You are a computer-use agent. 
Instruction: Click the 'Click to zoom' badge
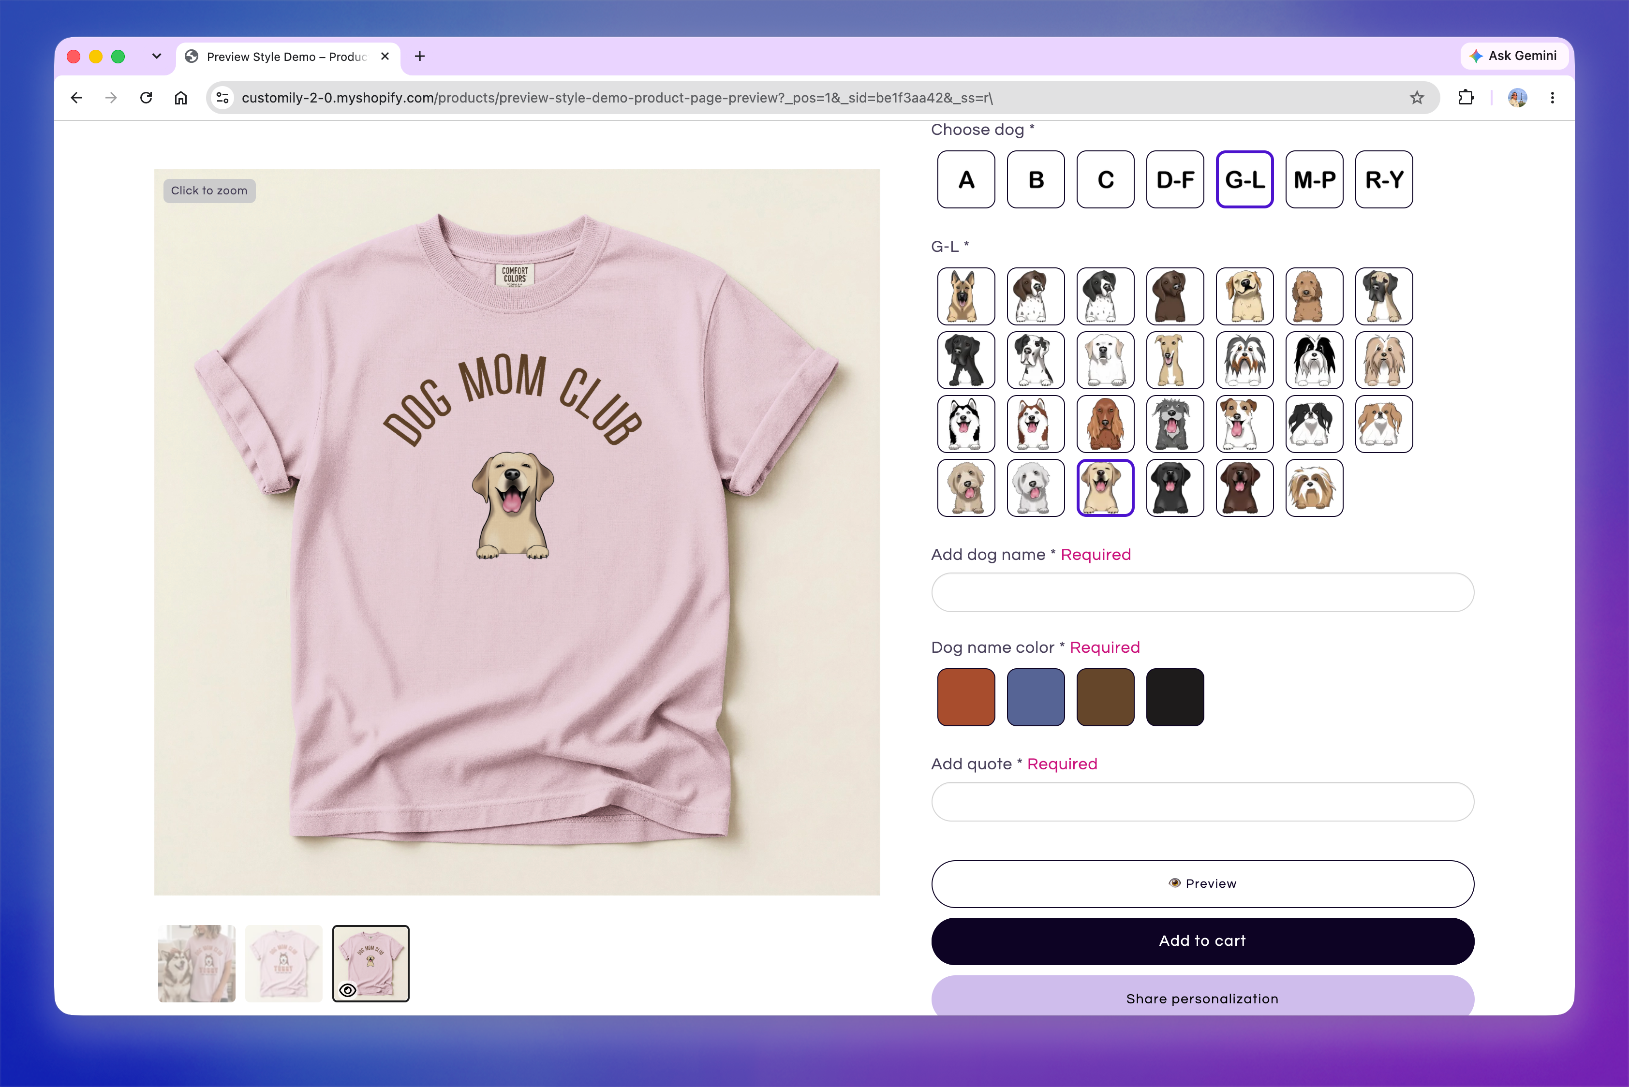(x=209, y=191)
